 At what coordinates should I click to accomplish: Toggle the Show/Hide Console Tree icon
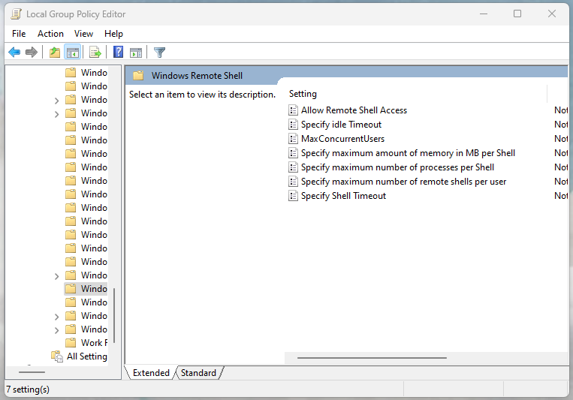pyautogui.click(x=73, y=52)
